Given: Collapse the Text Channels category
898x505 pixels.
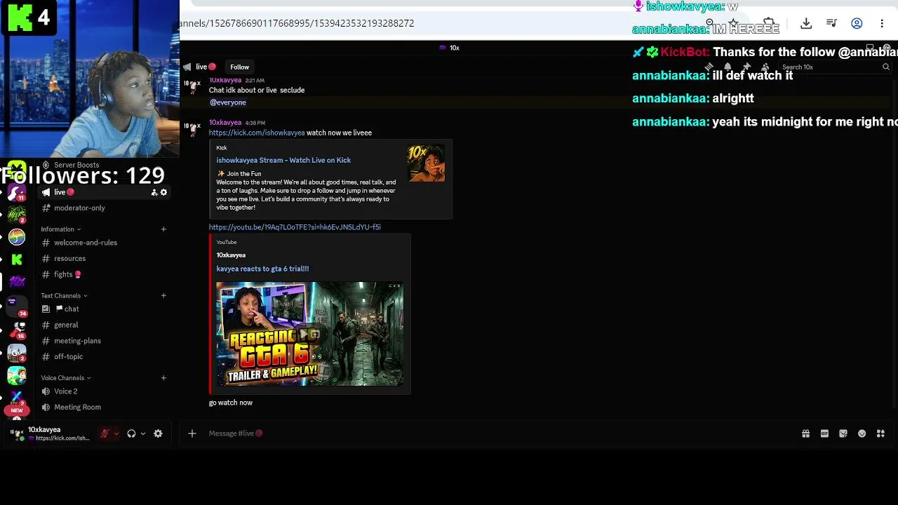Looking at the screenshot, I should (x=65, y=296).
